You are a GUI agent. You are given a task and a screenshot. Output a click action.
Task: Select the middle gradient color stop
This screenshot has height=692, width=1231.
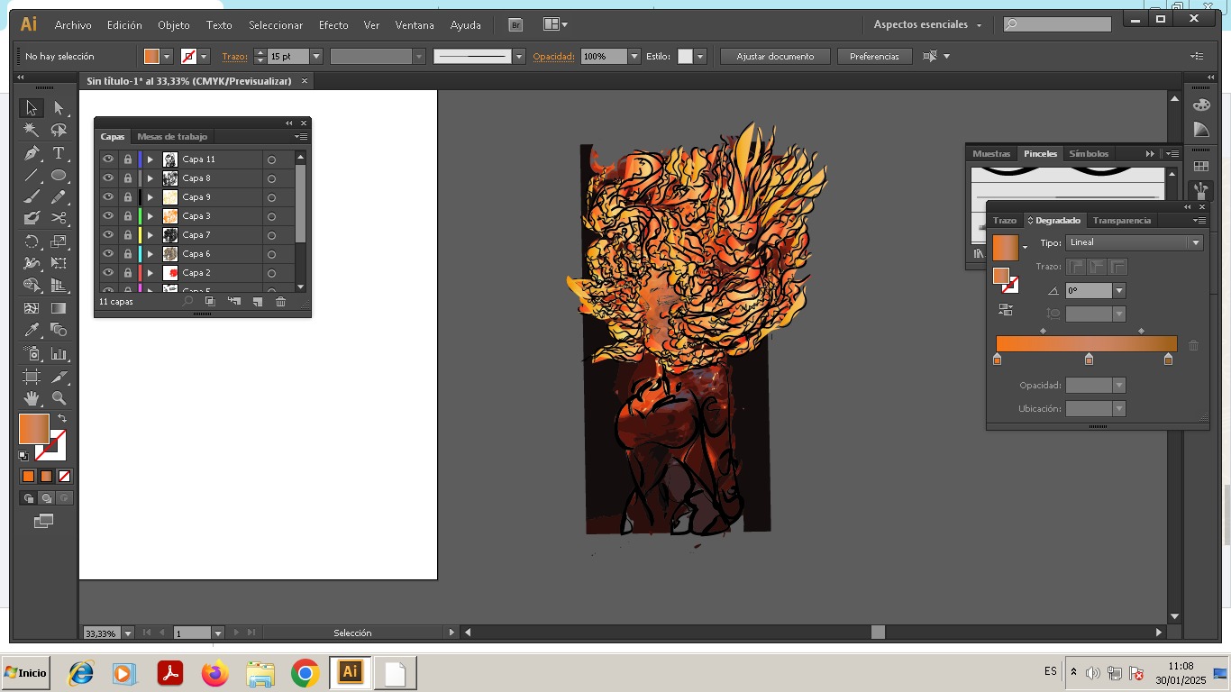point(1089,360)
